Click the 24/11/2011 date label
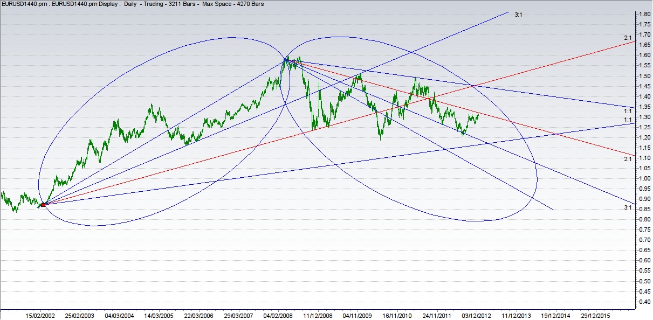This screenshot has height=320, width=653. tap(436, 315)
